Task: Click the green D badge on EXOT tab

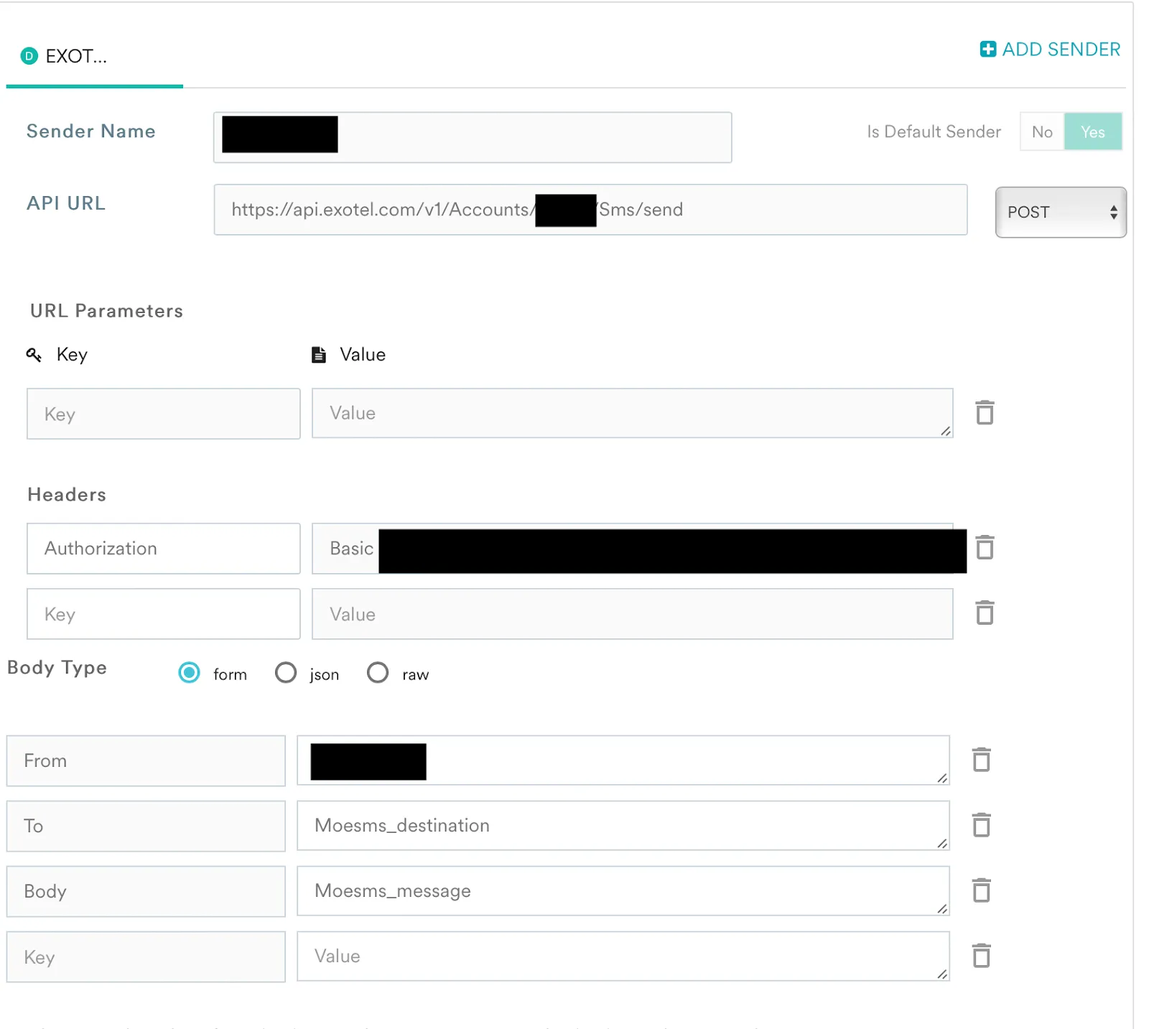Action: [x=29, y=56]
